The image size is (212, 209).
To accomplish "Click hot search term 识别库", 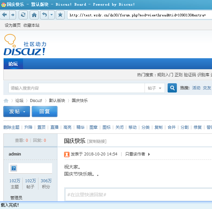I will click(x=203, y=75).
